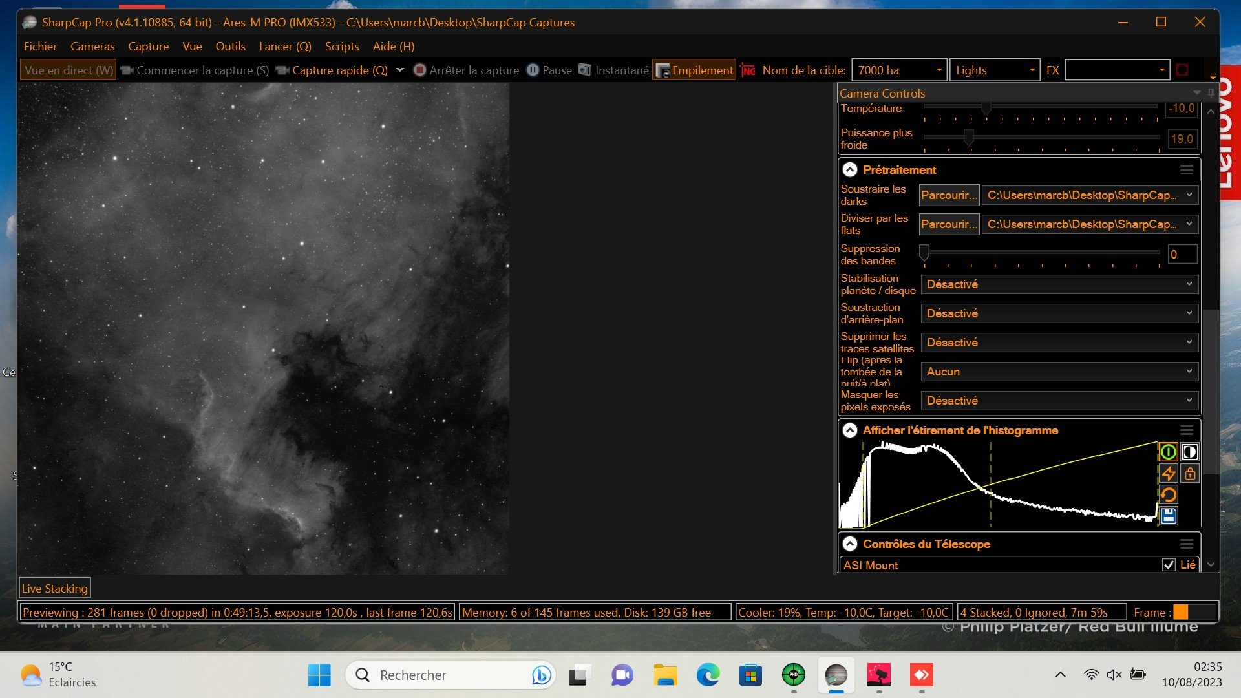Show hidden tray icons chevron
1241x698 pixels.
coord(1061,675)
